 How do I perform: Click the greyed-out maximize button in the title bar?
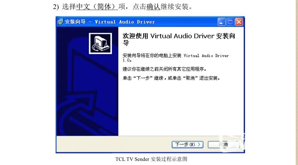tap(230, 22)
